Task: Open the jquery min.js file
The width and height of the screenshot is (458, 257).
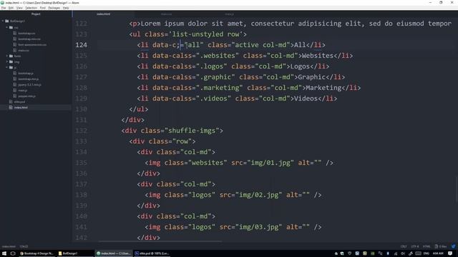Action: pyautogui.click(x=29, y=84)
